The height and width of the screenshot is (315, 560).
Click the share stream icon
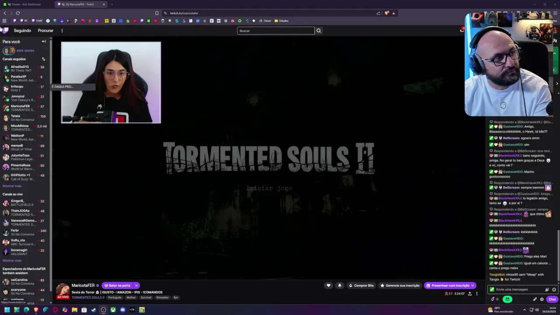pos(470,294)
